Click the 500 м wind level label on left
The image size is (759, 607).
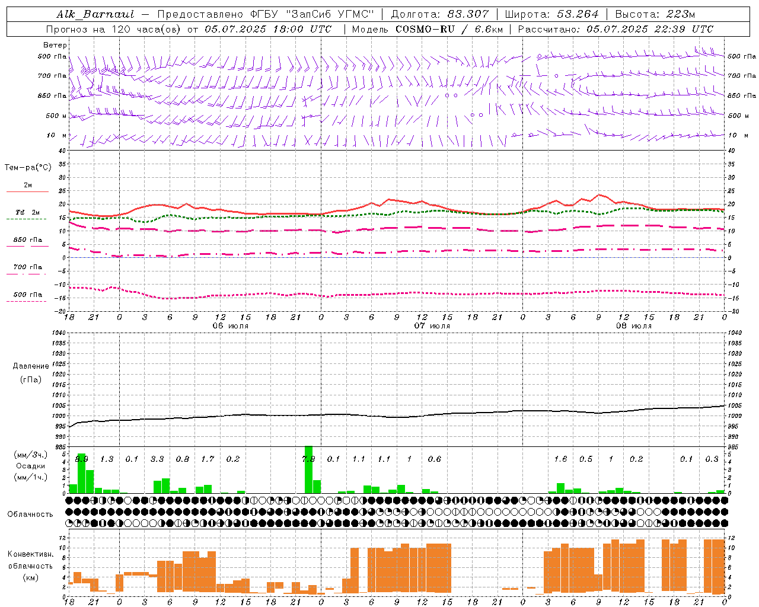pyautogui.click(x=56, y=116)
